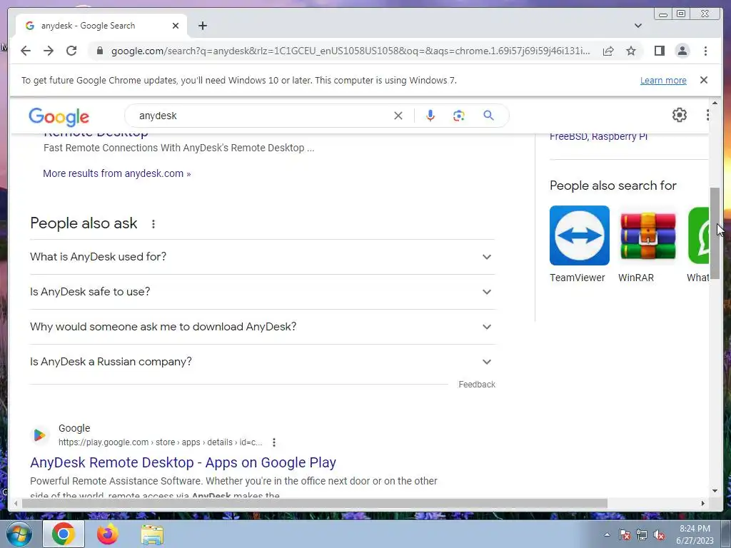The image size is (731, 548).
Task: Search by image with Google Lens
Action: [x=459, y=116]
